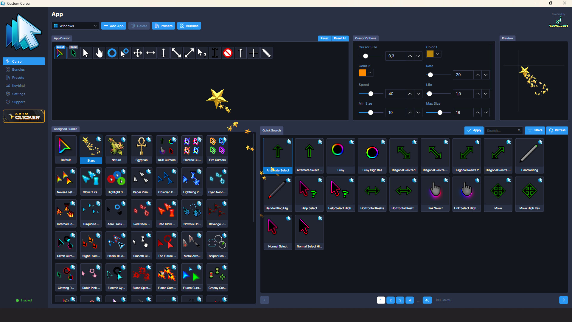
Task: Expand the Color 1 dropdown arrow
Action: click(x=437, y=54)
